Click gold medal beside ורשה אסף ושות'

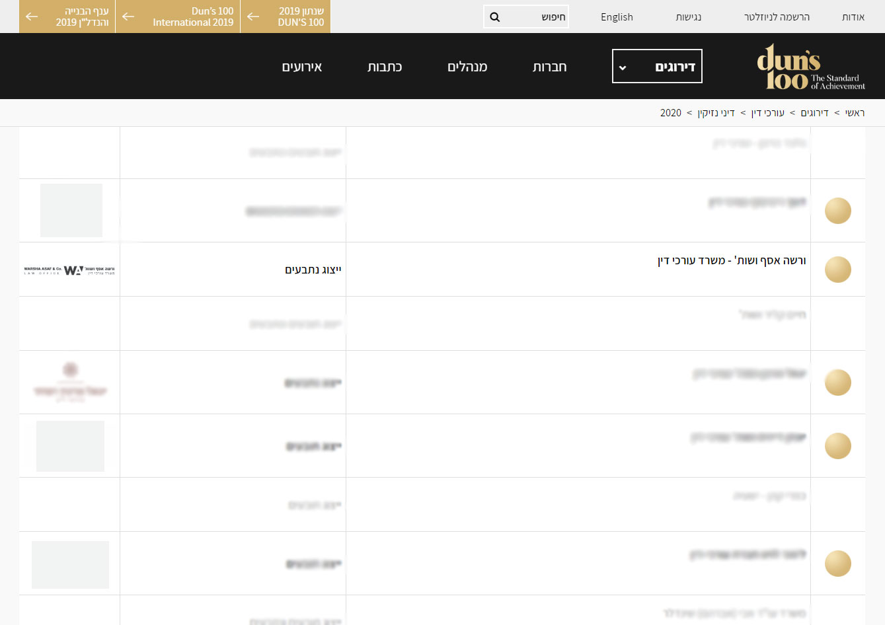tap(838, 270)
